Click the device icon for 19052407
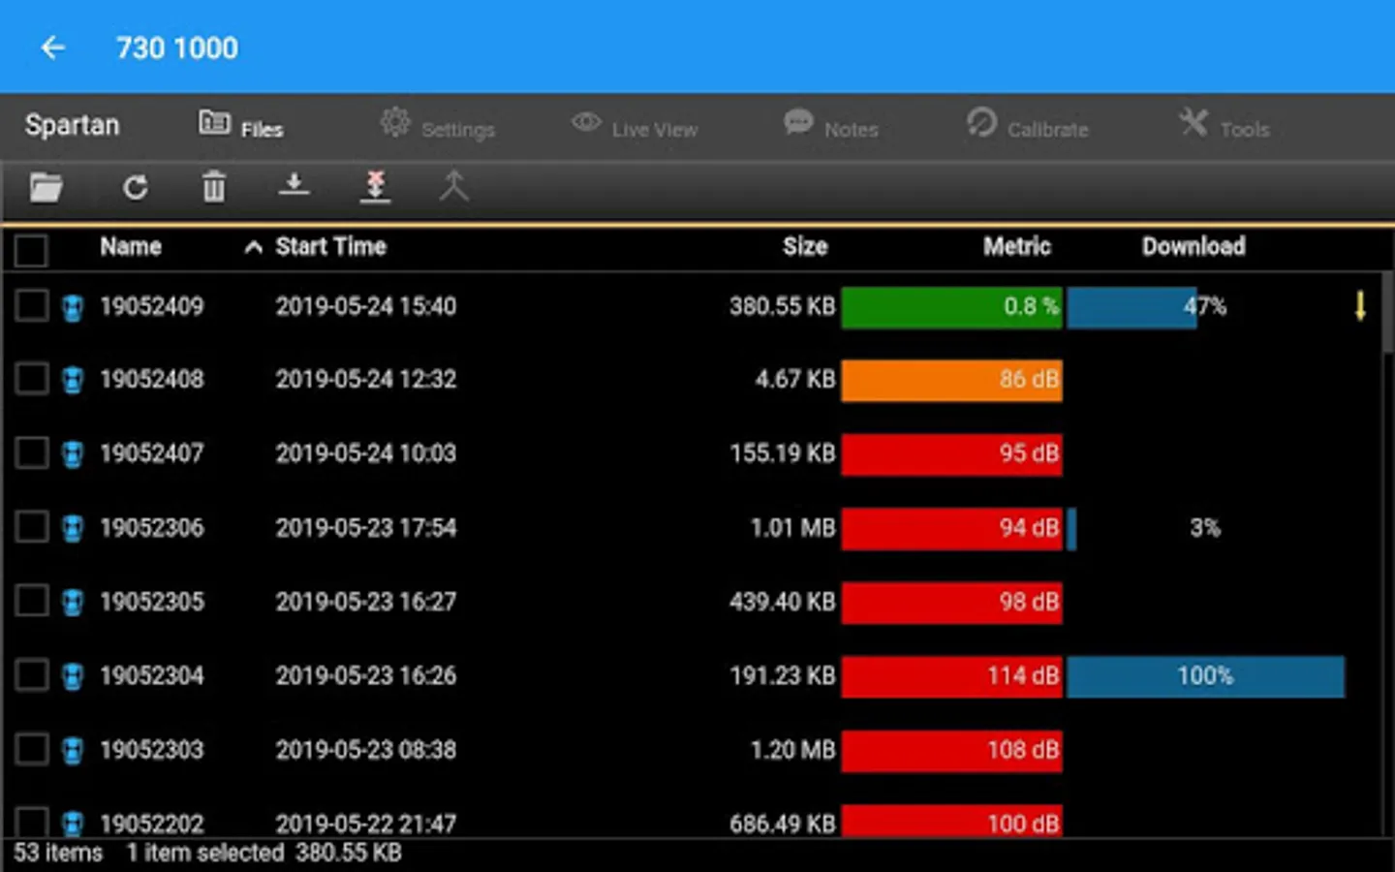1395x872 pixels. point(73,453)
